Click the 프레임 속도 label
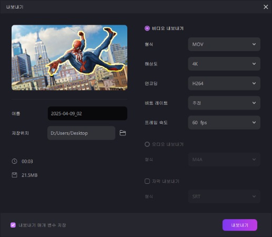Viewport: 272px width, 237px height. coord(156,123)
